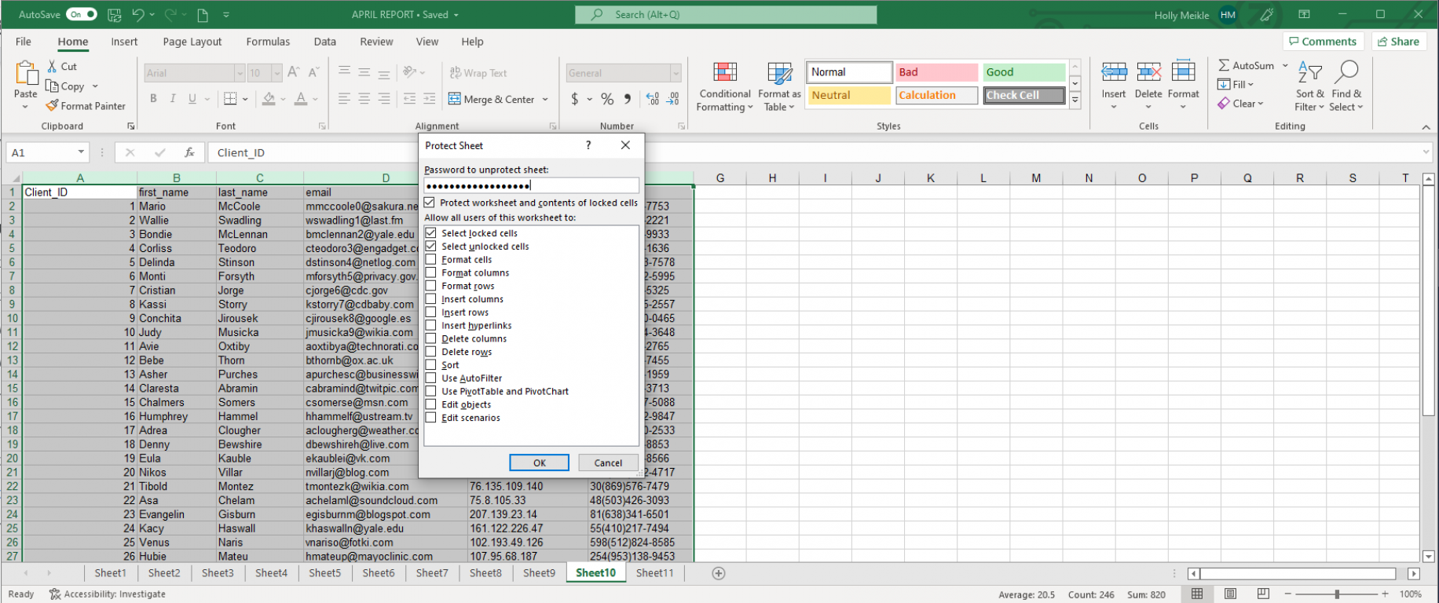Open the Page Layout ribbon tab
The height and width of the screenshot is (603, 1439).
[192, 42]
